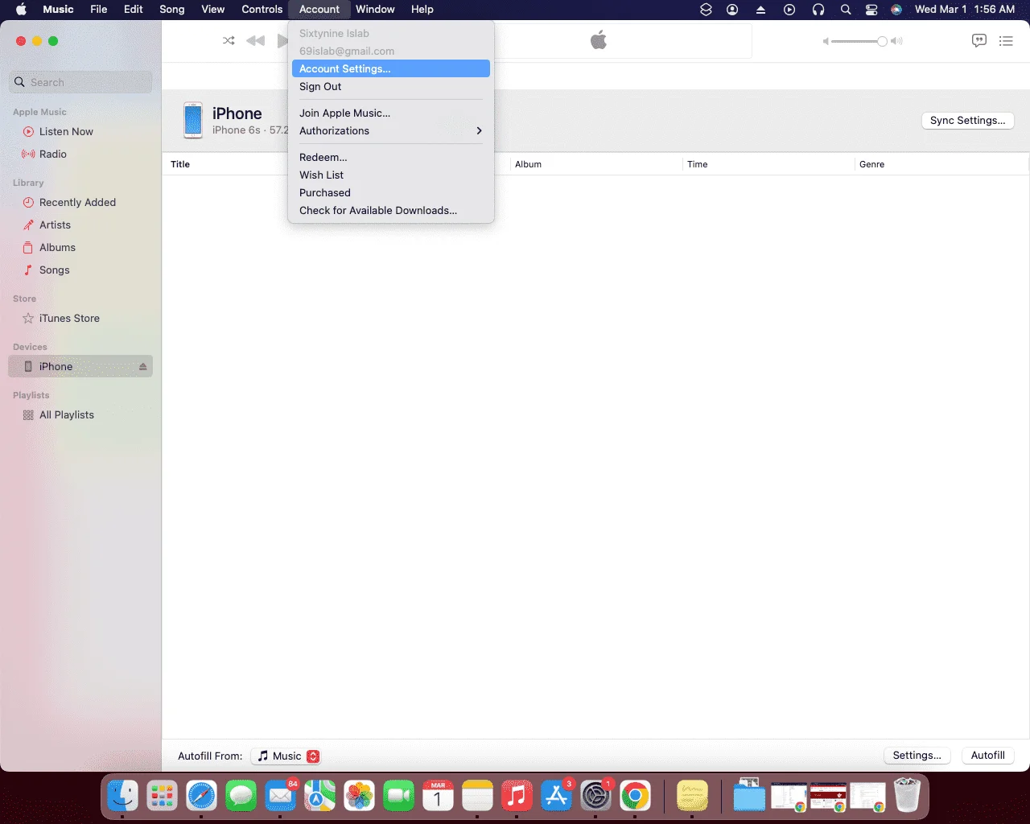Sort by the Title column header

(180, 164)
